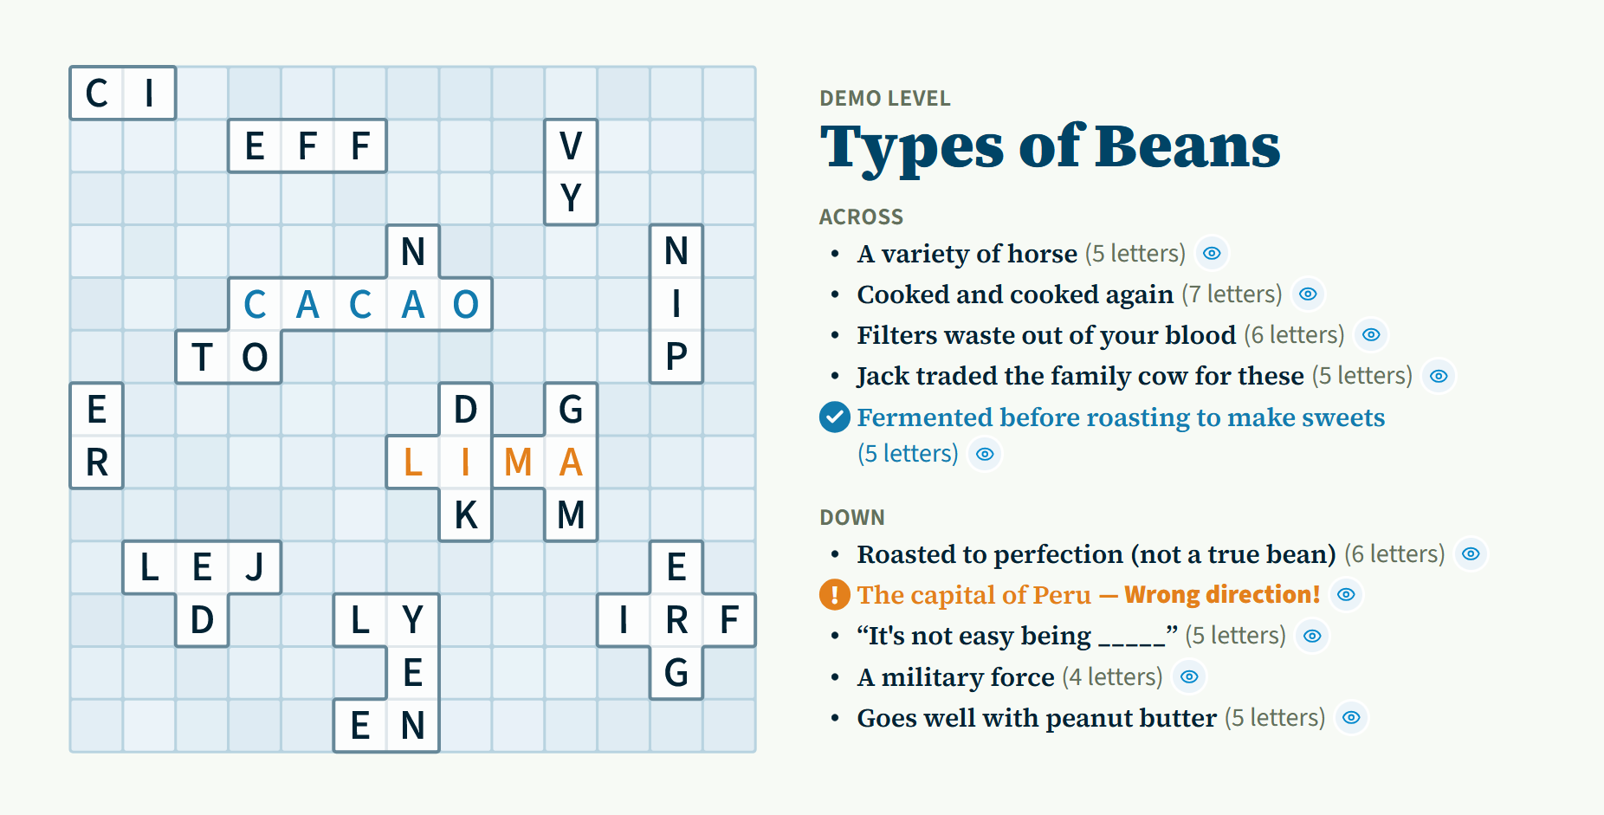This screenshot has height=815, width=1604.
Task: Select the completed CACAO word on the grid
Action: pyautogui.click(x=360, y=304)
